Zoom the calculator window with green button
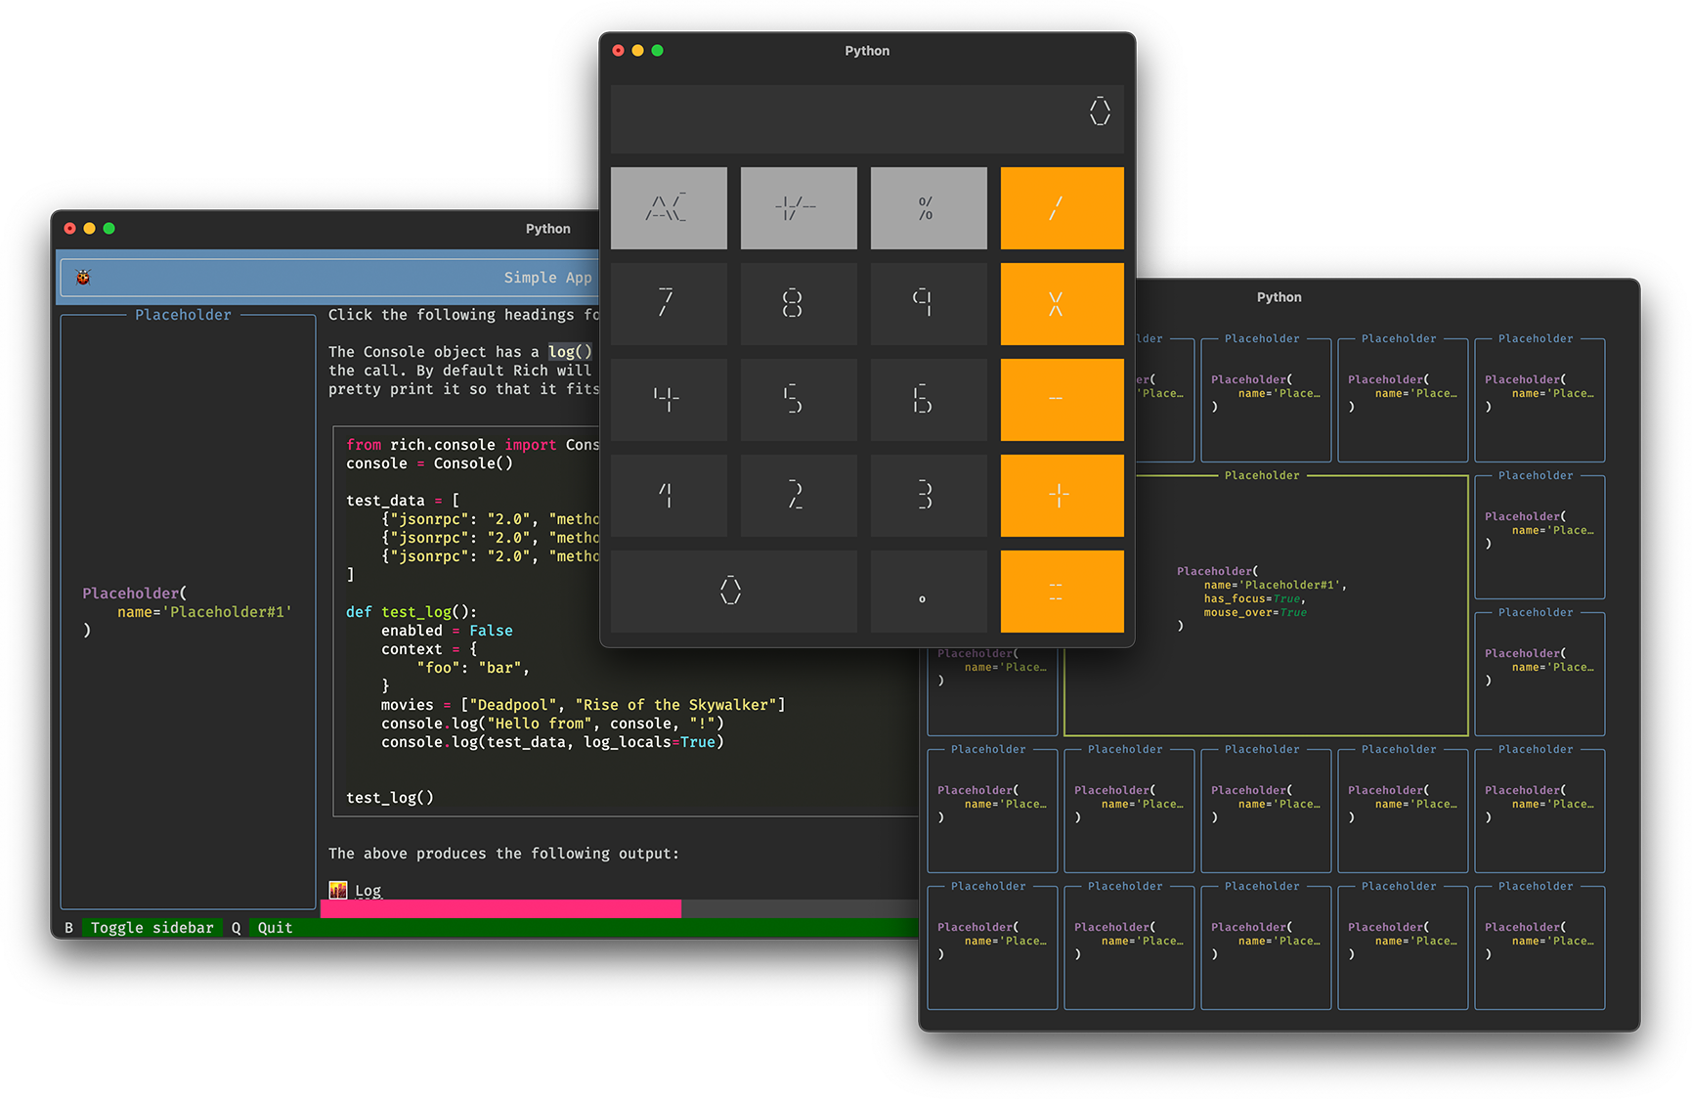The width and height of the screenshot is (1692, 1099). click(x=657, y=51)
